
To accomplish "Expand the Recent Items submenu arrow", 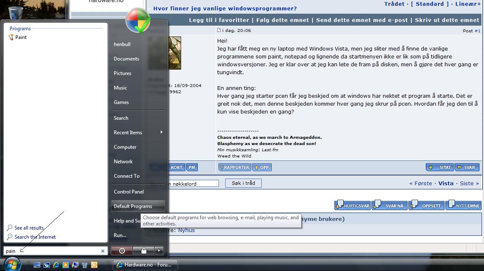I will (x=162, y=132).
